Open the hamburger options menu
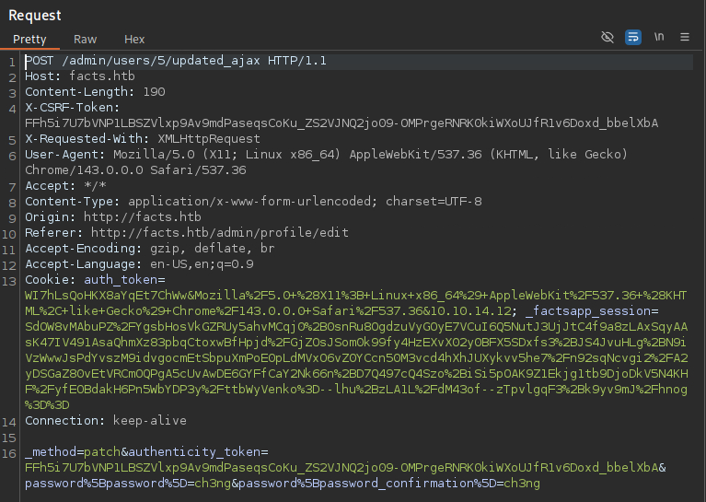This screenshot has height=502, width=706. click(x=685, y=37)
